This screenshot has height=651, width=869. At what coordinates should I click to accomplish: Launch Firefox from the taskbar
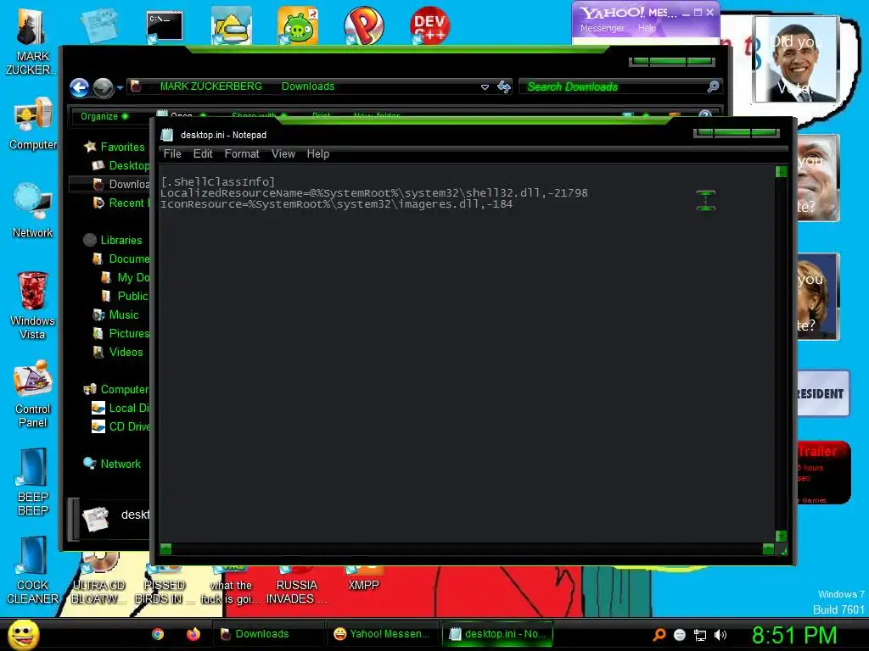193,634
